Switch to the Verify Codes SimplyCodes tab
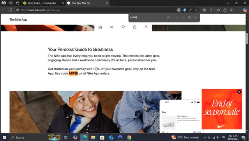 [x=42, y=3]
